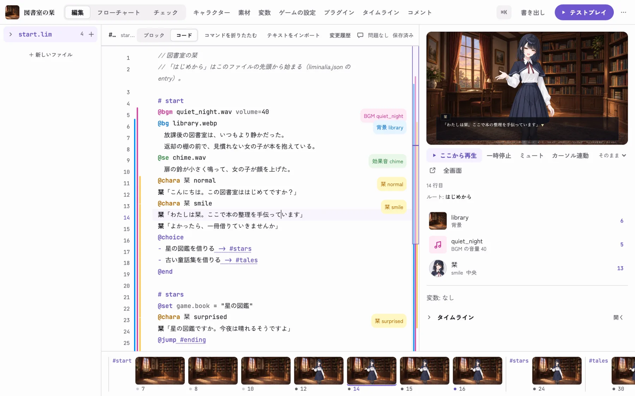Open the ⌘K command palette button
This screenshot has width=635, height=396.
(504, 12)
